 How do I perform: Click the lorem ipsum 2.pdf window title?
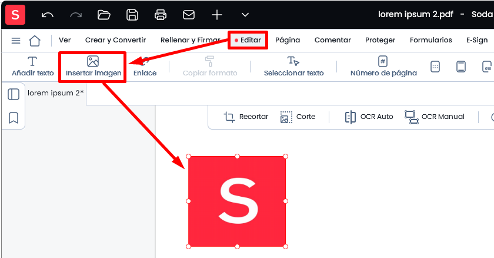pos(416,15)
